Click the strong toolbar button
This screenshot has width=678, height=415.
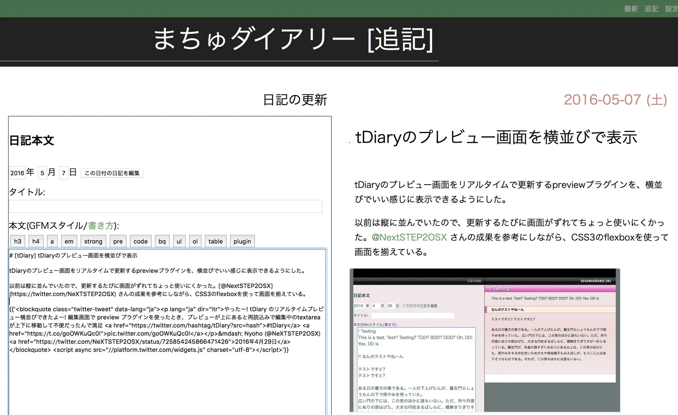(93, 241)
